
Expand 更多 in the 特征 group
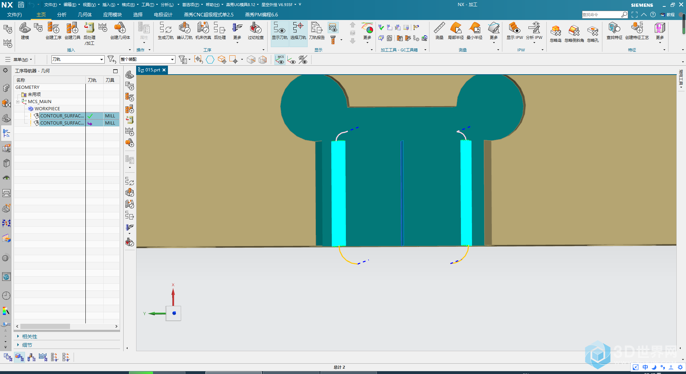pyautogui.click(x=660, y=33)
